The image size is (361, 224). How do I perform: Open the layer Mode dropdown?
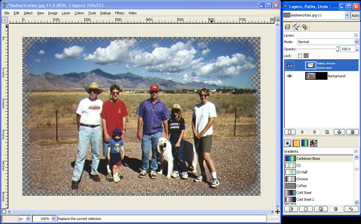[x=328, y=42]
